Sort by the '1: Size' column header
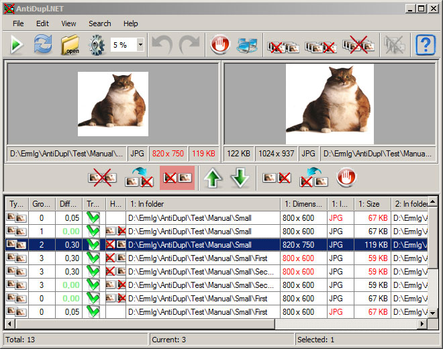443x349 pixels. click(372, 204)
